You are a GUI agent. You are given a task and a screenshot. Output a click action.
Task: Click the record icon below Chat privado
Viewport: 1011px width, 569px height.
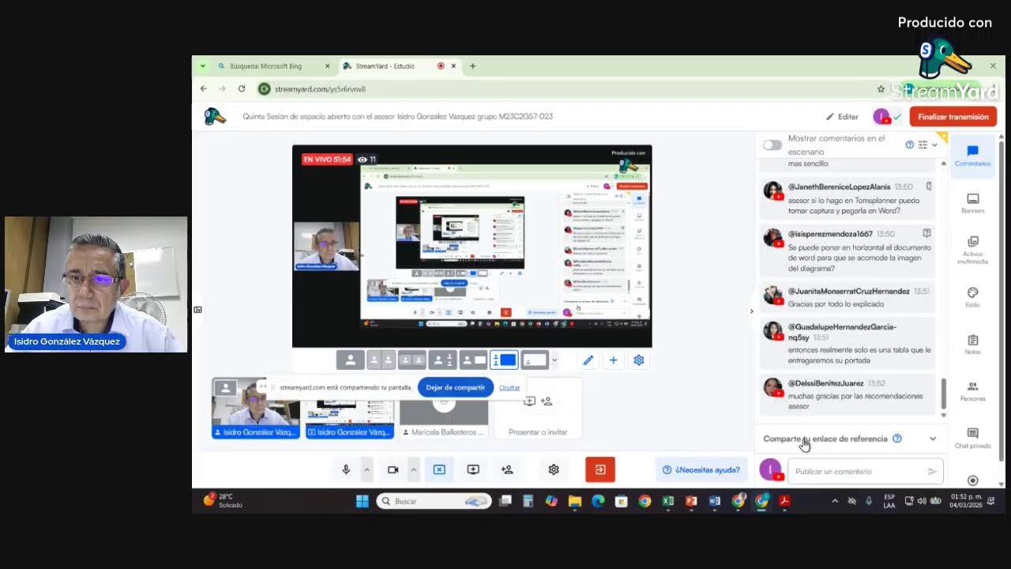click(x=972, y=480)
